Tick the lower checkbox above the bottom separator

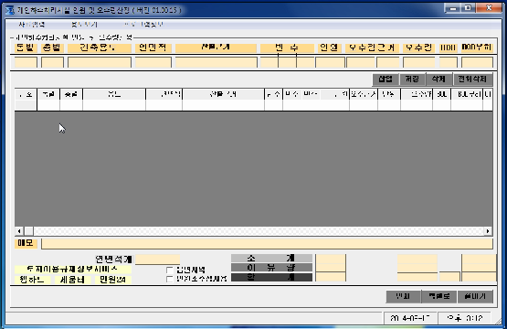(169, 279)
